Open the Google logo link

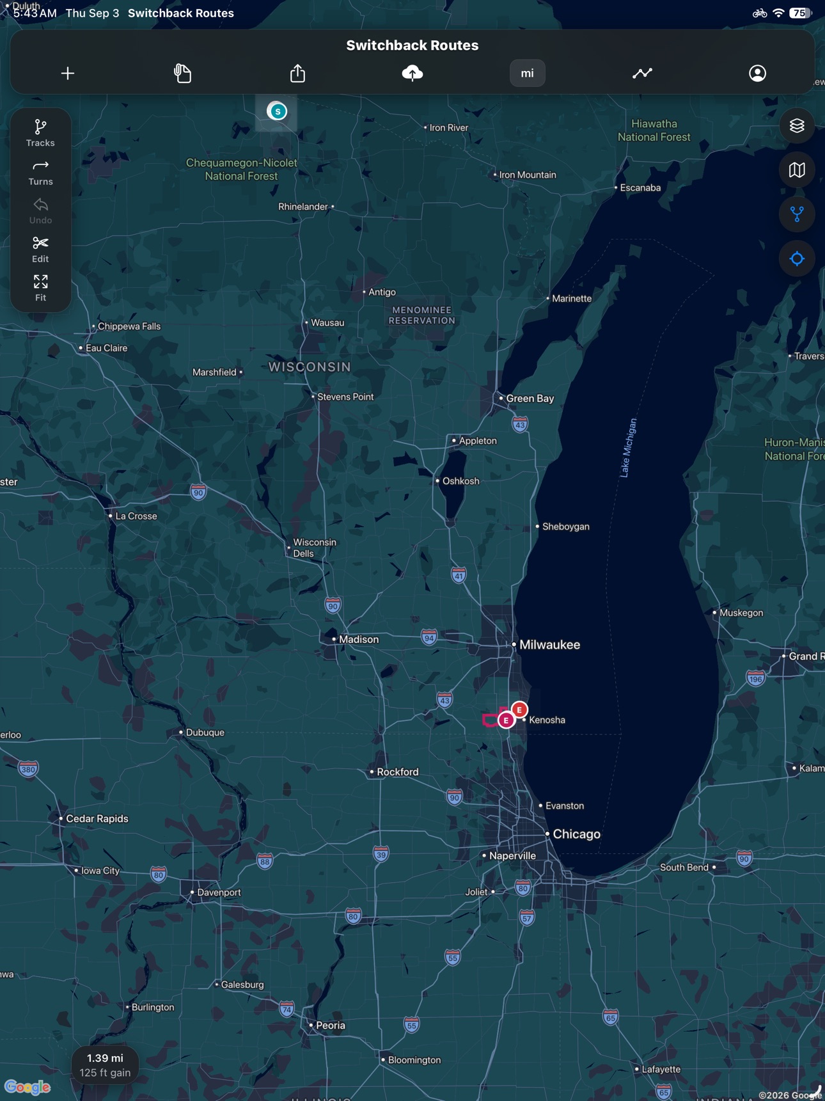[x=27, y=1087]
